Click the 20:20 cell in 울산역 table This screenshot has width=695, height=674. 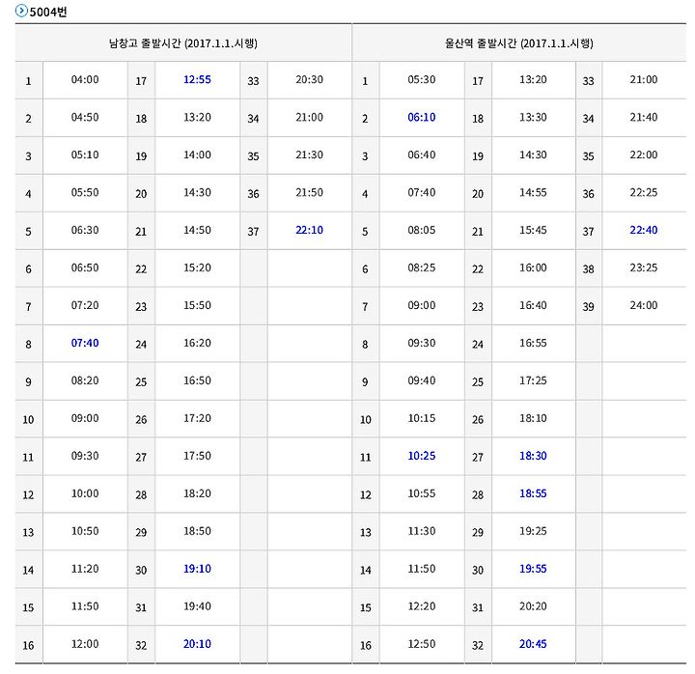coord(533,606)
